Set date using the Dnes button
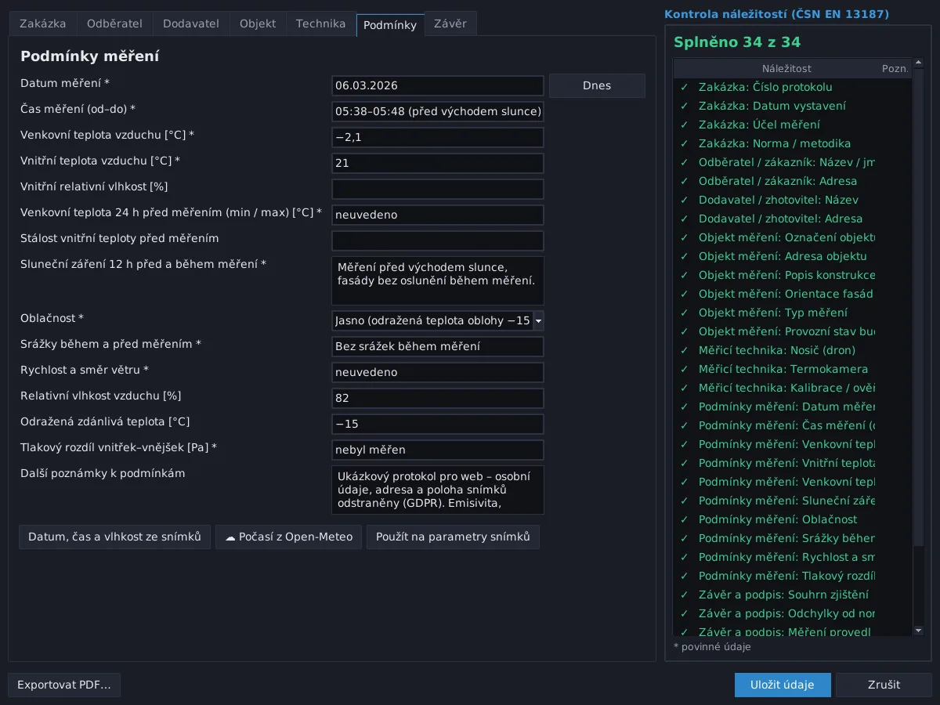The width and height of the screenshot is (940, 705). click(x=597, y=85)
